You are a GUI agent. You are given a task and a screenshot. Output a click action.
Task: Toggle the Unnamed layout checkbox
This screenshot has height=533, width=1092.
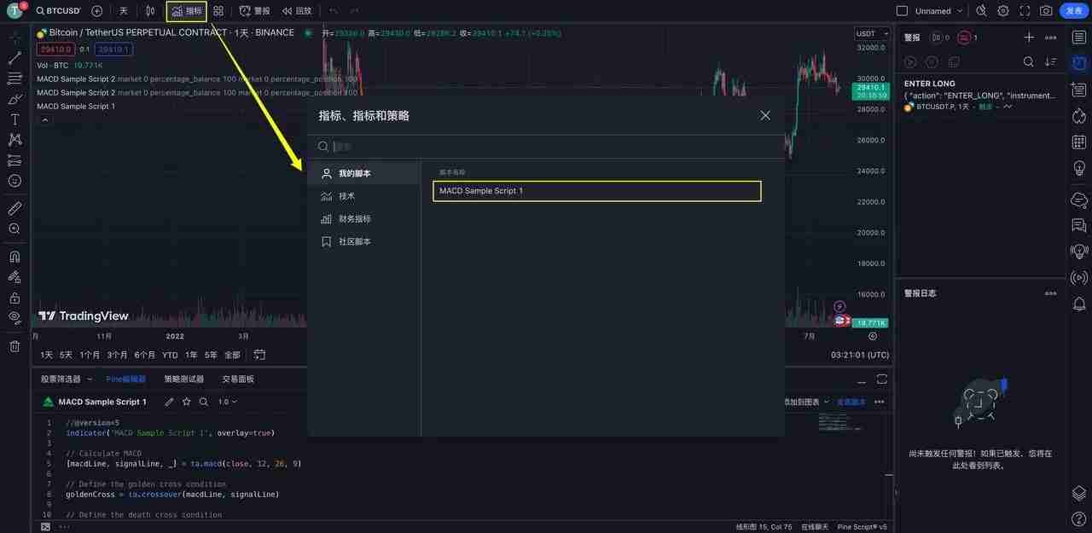coord(901,10)
